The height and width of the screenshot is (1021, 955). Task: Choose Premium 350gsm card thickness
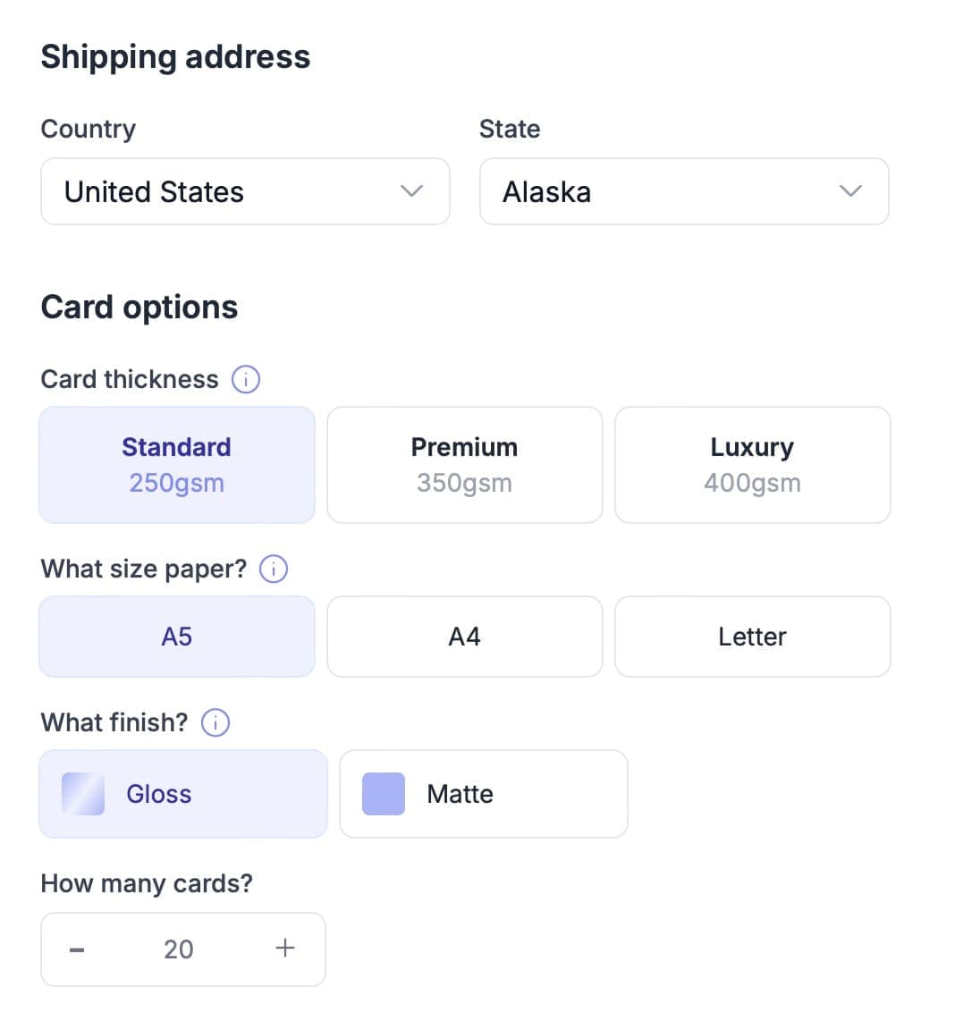(465, 465)
